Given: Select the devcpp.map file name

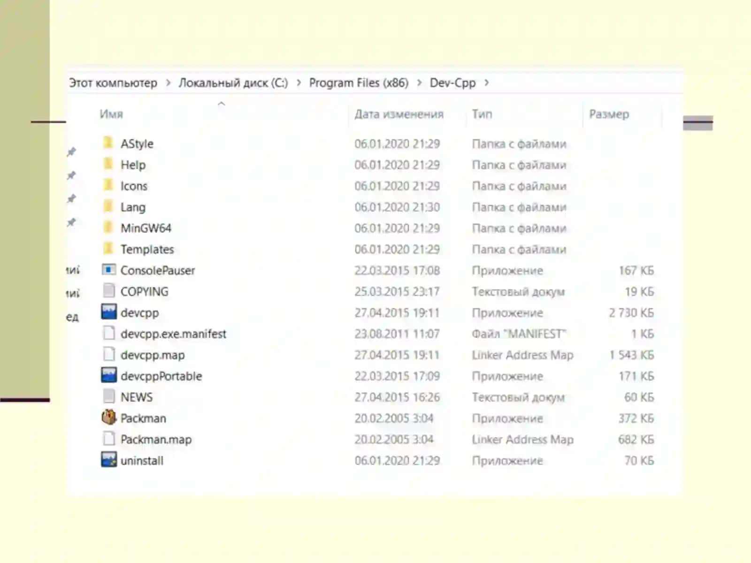Looking at the screenshot, I should click(153, 355).
